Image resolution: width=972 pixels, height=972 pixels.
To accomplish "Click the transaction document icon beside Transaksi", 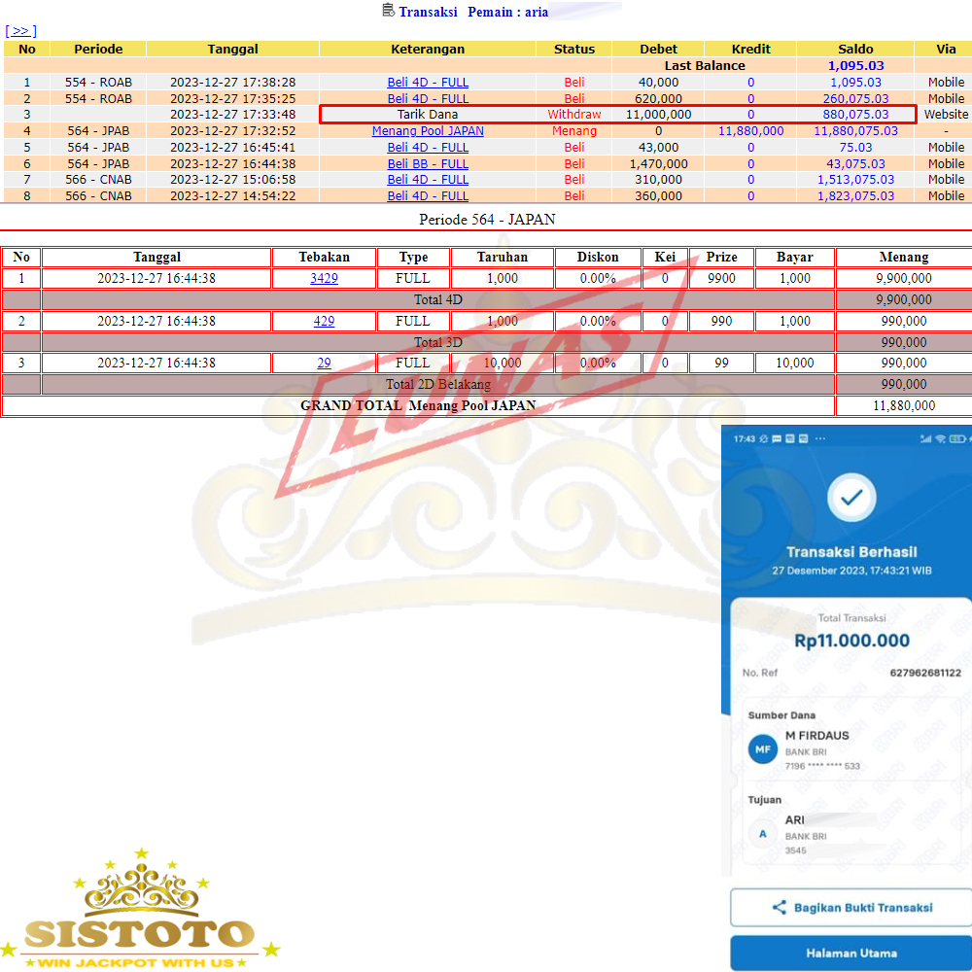I will [389, 11].
